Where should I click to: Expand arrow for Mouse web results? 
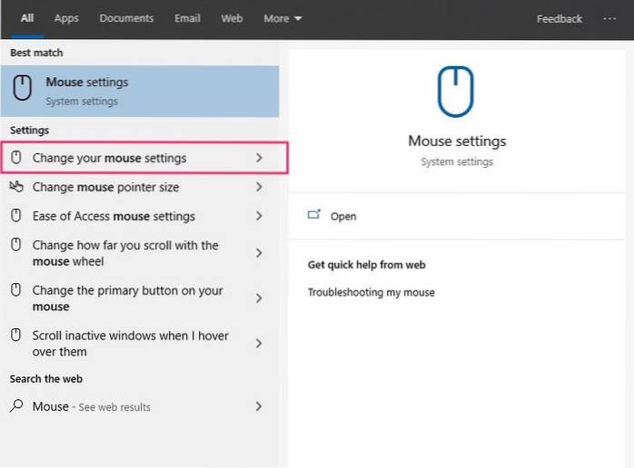coord(259,406)
